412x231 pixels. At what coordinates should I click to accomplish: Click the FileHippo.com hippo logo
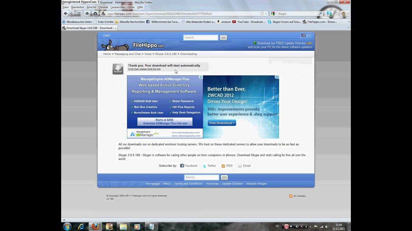click(x=133, y=45)
